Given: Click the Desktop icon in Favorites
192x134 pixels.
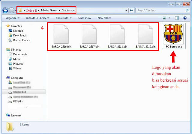Looking at the screenshot, I should pos(10,31).
